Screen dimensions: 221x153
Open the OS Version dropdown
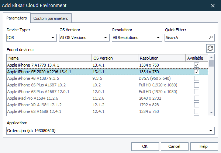coord(84,38)
